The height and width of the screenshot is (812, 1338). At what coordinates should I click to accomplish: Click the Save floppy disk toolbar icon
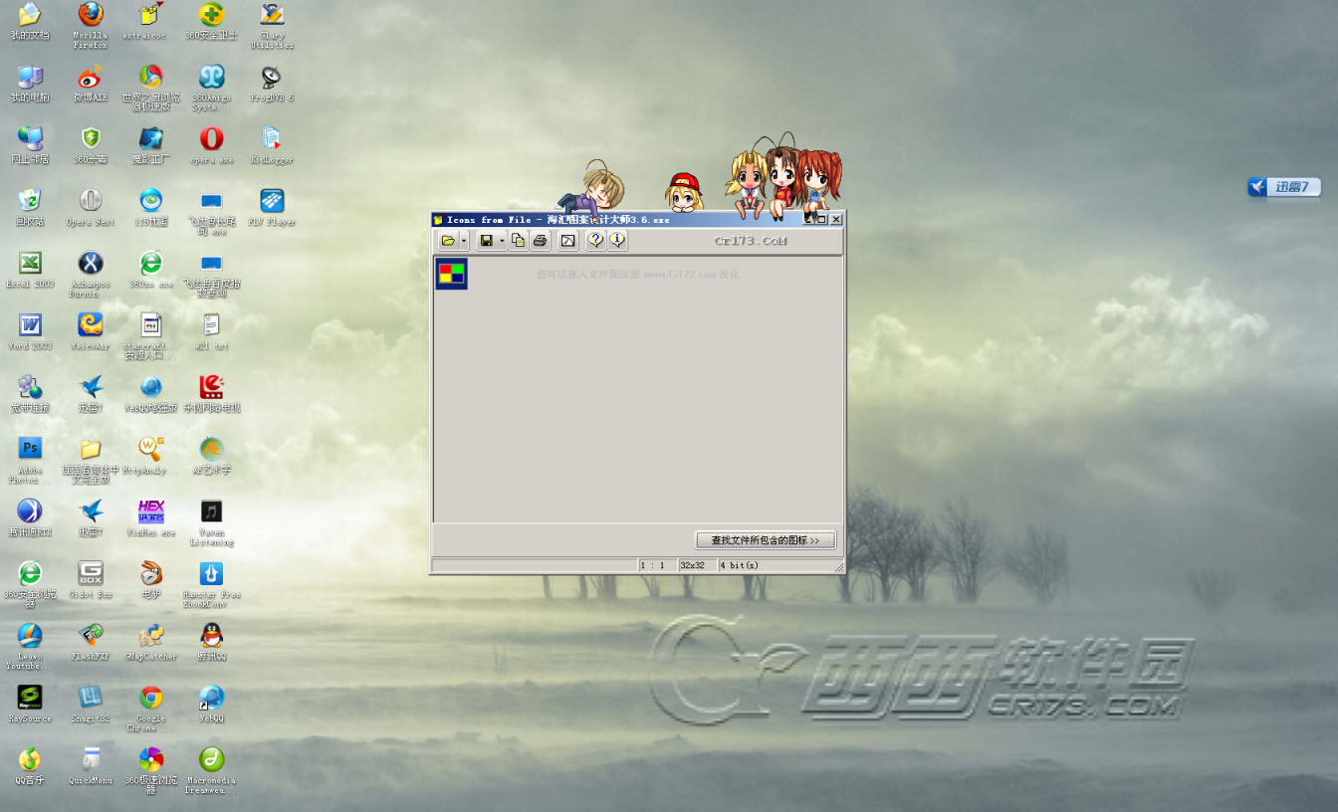(x=487, y=241)
